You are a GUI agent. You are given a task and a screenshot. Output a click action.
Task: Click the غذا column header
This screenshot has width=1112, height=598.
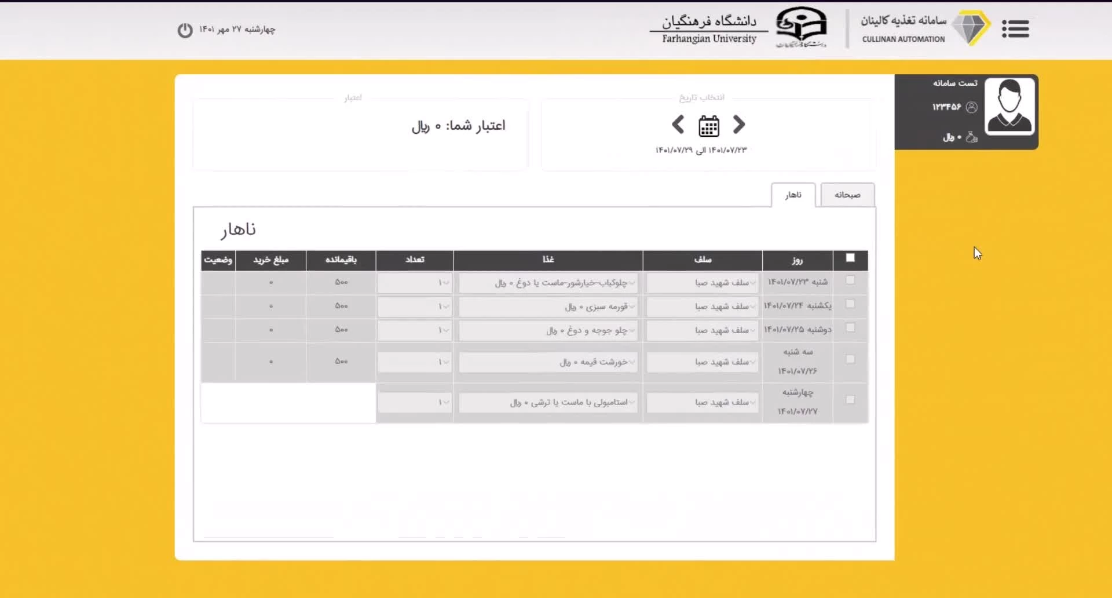point(548,260)
